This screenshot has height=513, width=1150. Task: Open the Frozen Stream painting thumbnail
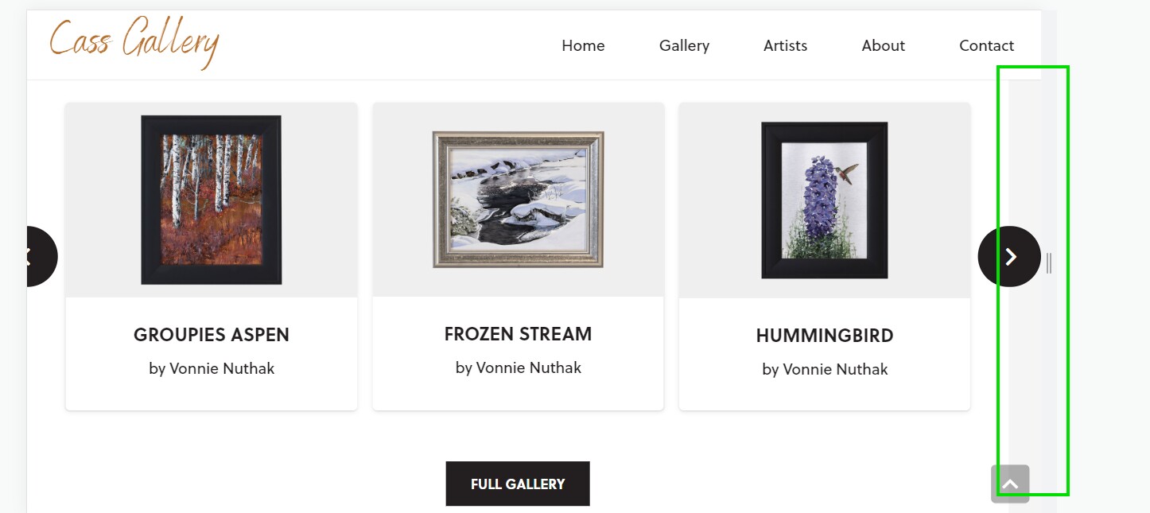tap(518, 198)
